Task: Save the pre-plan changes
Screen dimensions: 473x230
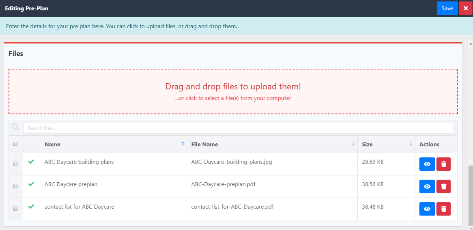Action: coord(447,8)
